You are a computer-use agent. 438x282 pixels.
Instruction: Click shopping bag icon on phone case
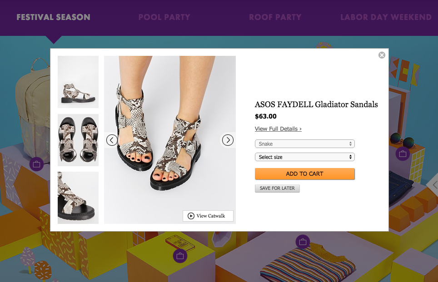[180, 256]
